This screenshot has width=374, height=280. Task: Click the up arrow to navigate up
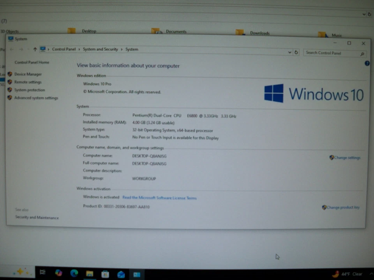tap(35, 49)
